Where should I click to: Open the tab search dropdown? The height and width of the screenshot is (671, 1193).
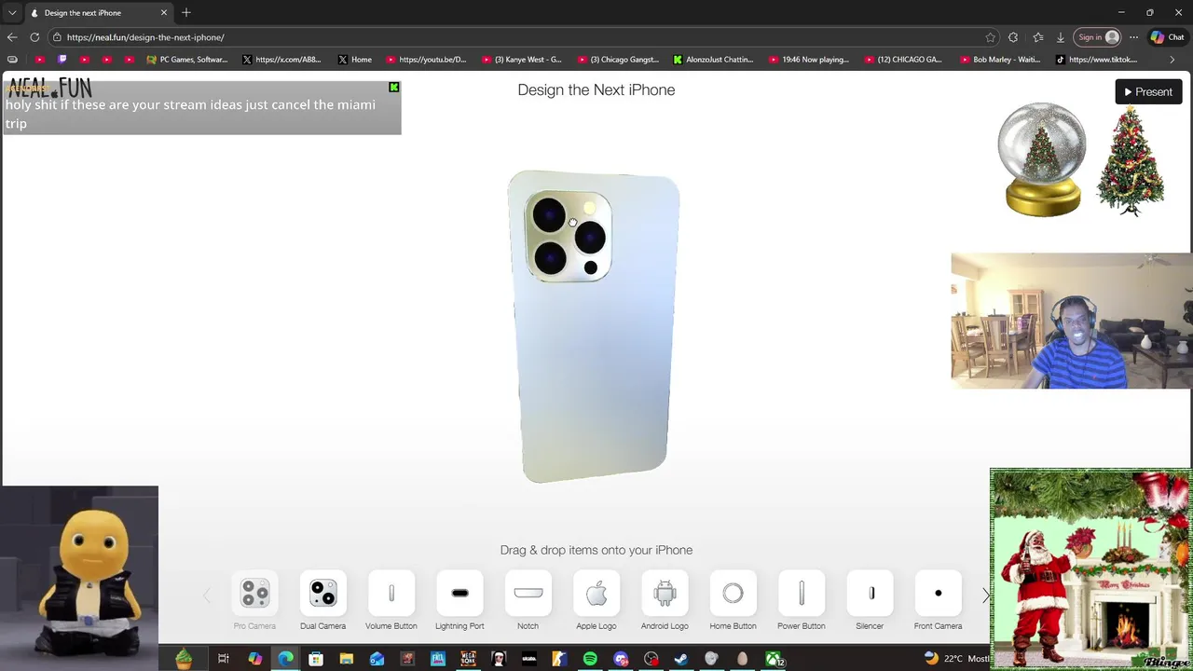pyautogui.click(x=12, y=13)
